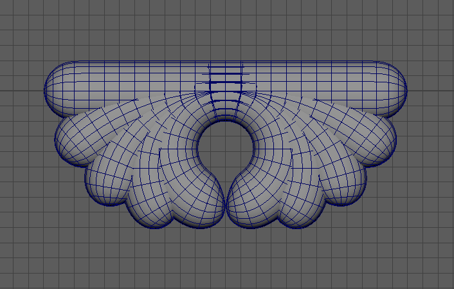
Task: Click the right half of the top horizontal bar
Action: pos(322,80)
